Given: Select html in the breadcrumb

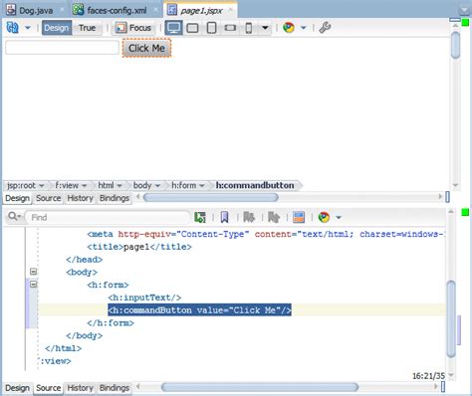Looking at the screenshot, I should coord(106,185).
